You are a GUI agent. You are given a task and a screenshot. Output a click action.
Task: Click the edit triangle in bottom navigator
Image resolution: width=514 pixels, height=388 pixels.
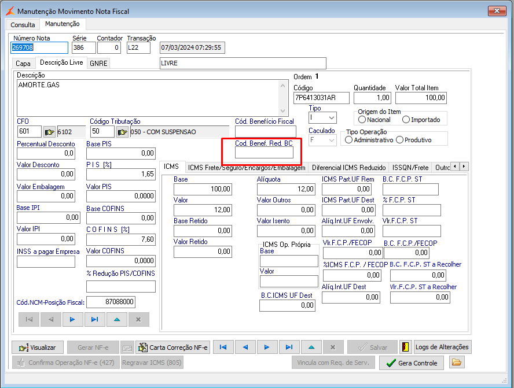(x=311, y=347)
